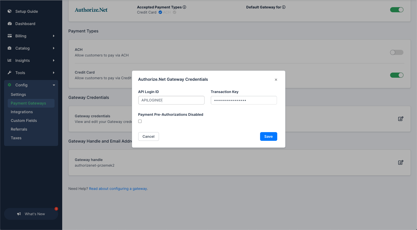The height and width of the screenshot is (230, 417).
Task: Click the 'authorizenet-przemek2' handle text
Action: click(94, 165)
